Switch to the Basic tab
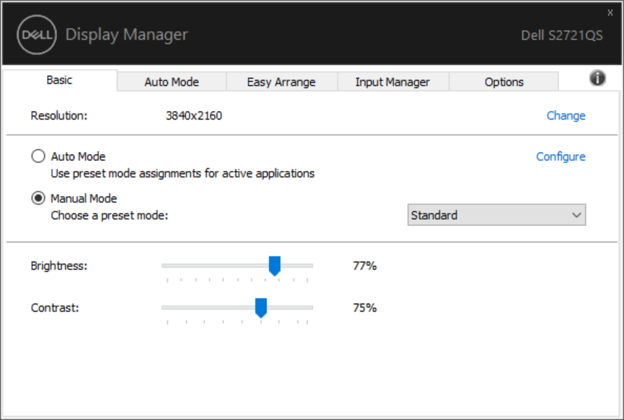624x420 pixels. (59, 80)
